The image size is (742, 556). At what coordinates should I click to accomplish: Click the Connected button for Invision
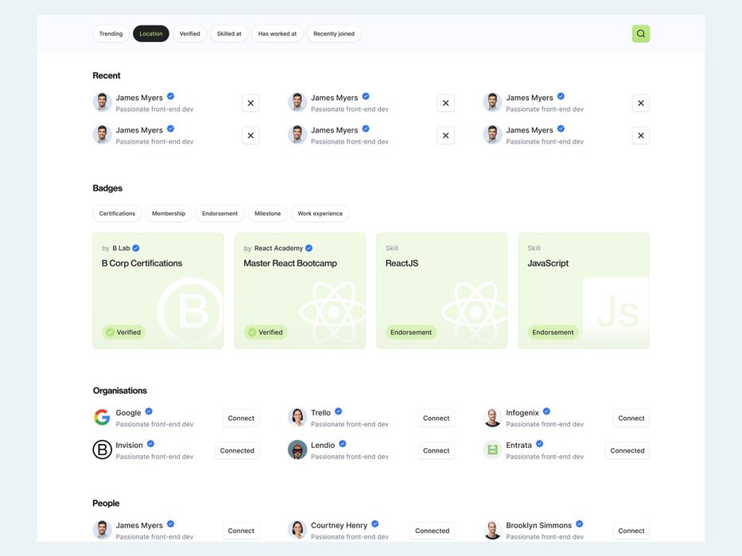(x=237, y=450)
